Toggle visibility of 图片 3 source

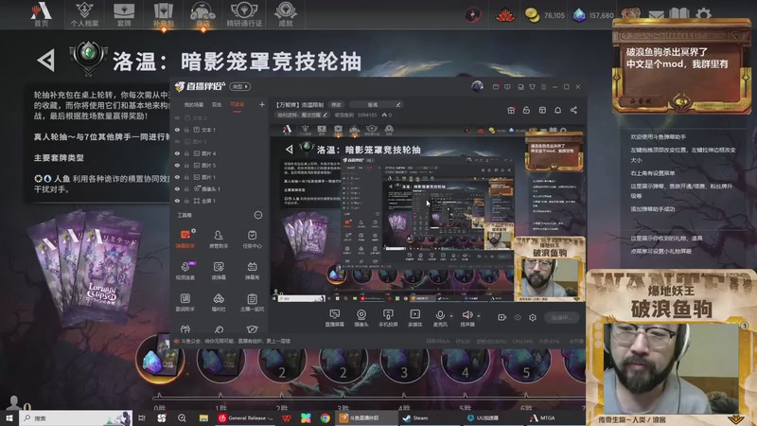tap(177, 141)
